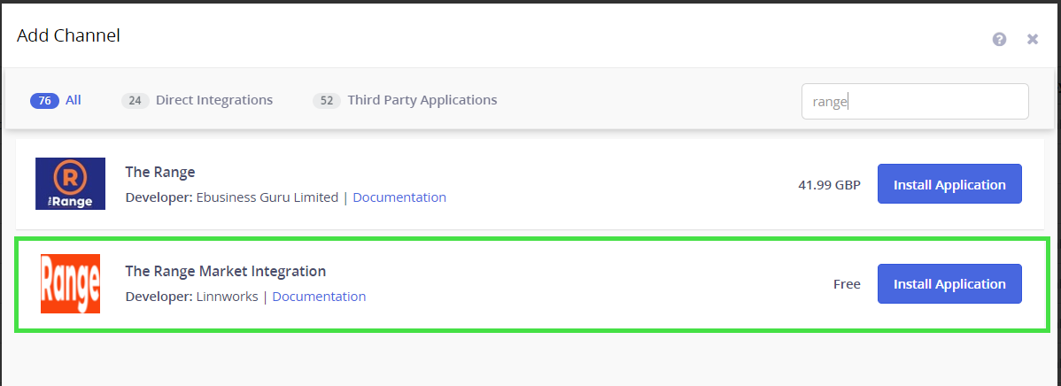Click the Free price label
This screenshot has height=386, width=1061.
[x=847, y=284]
